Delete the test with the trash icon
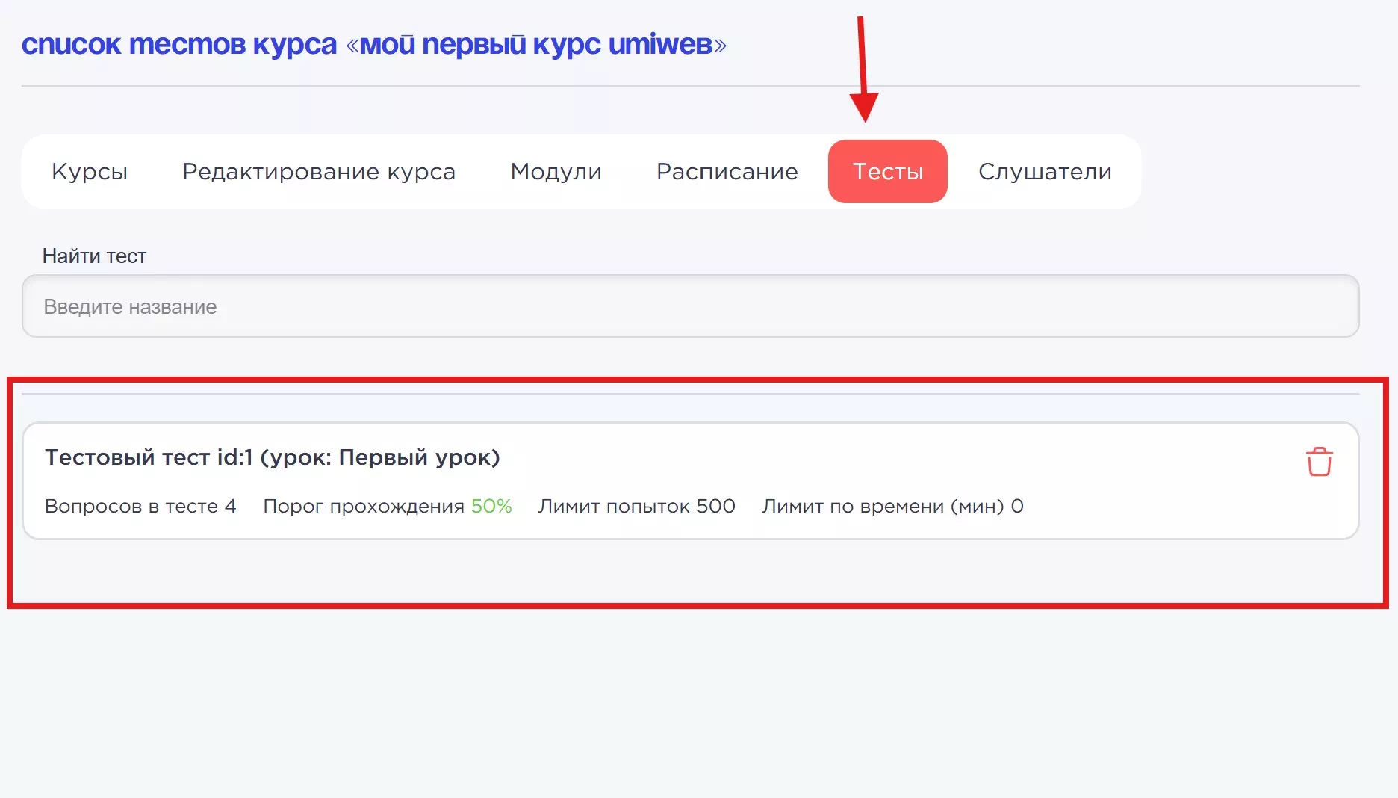This screenshot has height=798, width=1398. tap(1319, 462)
